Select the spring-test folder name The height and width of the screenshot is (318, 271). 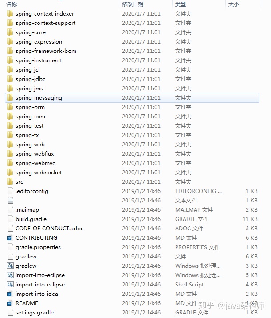[x=30, y=126]
